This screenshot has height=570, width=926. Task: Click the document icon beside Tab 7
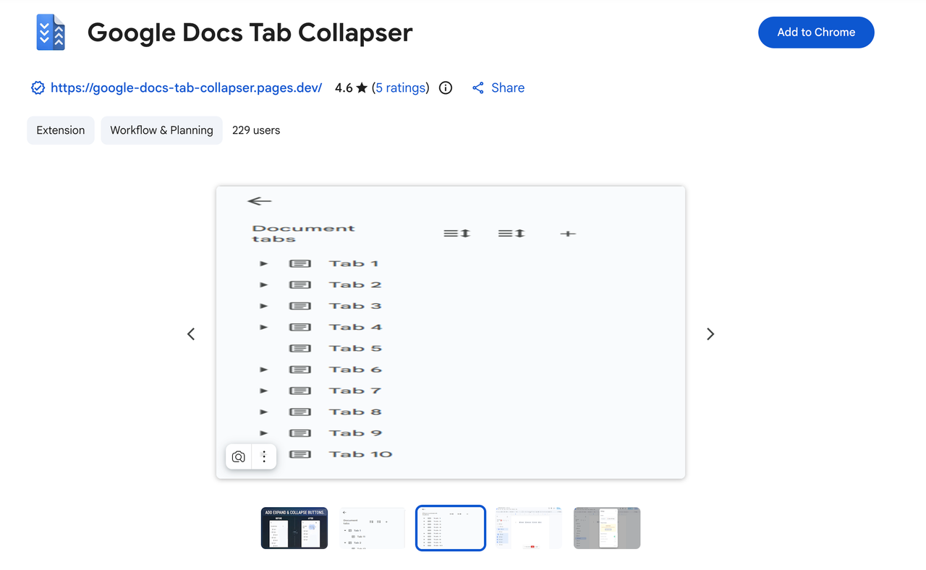pos(300,391)
